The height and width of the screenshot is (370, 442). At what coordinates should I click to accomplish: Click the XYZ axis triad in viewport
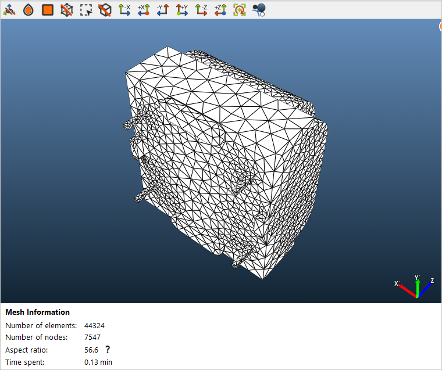click(414, 287)
